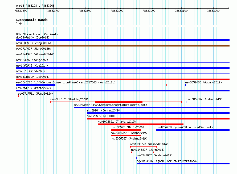
Task: Click the red bar under nsv3344752 (Audano2019)
Action: 126,136
